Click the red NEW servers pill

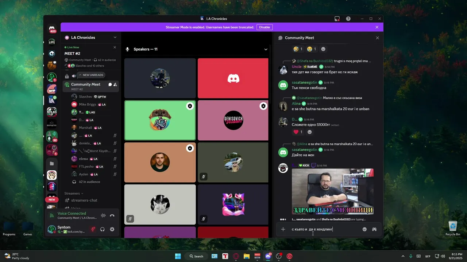[52, 199]
